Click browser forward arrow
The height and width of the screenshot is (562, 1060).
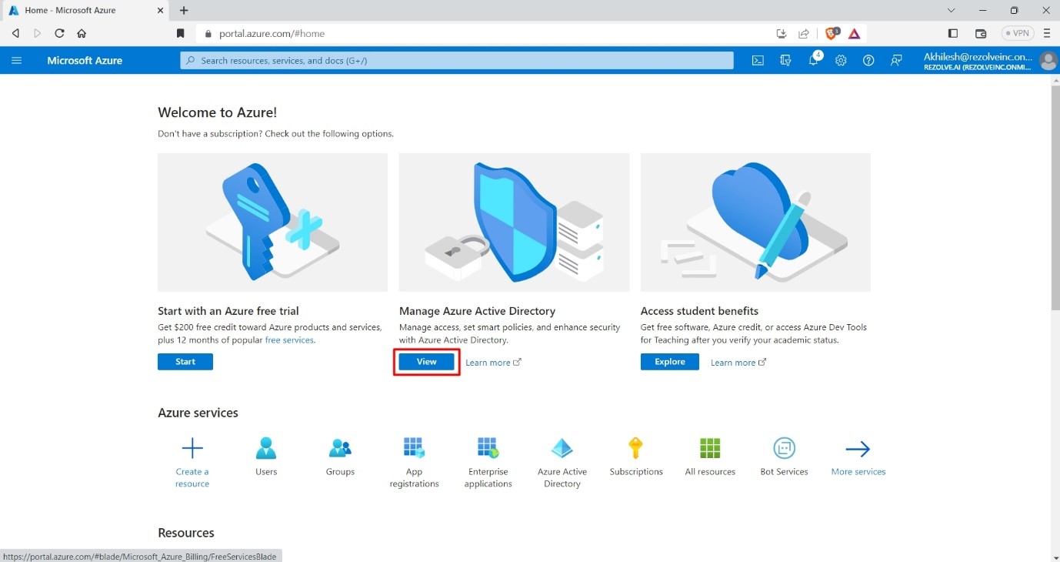point(37,33)
